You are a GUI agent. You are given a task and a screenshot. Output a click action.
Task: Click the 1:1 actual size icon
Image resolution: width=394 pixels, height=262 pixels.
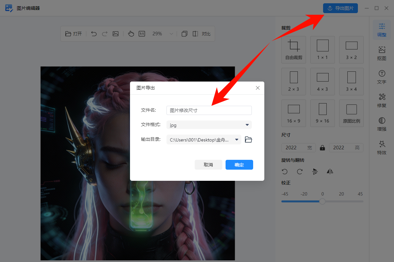coord(142,33)
